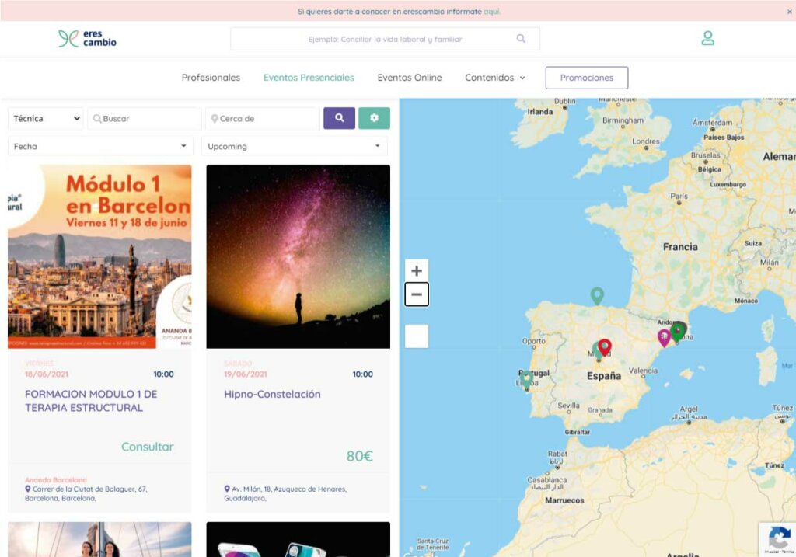Open the user account profile icon
This screenshot has width=796, height=557.
click(707, 38)
